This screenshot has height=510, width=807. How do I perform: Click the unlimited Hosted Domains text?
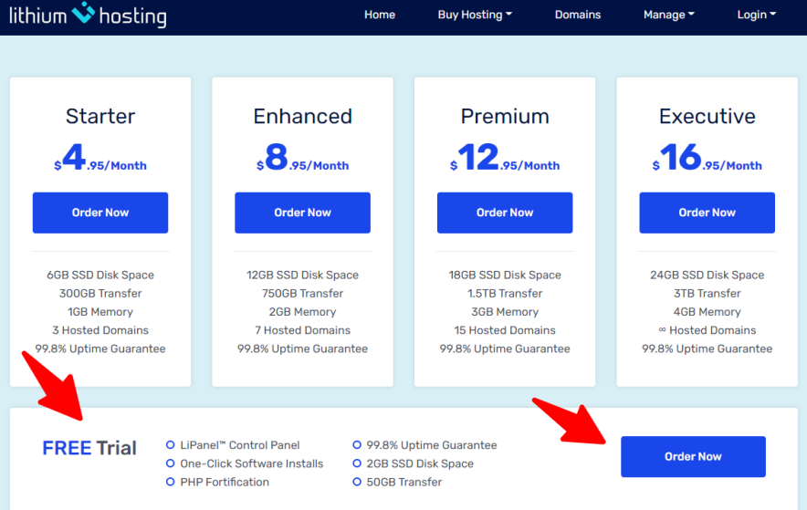click(x=707, y=330)
